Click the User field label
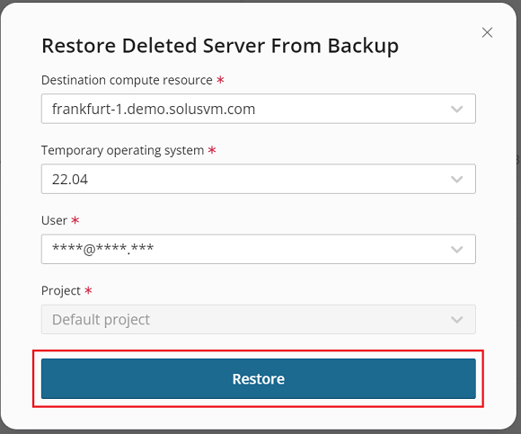 coord(54,220)
